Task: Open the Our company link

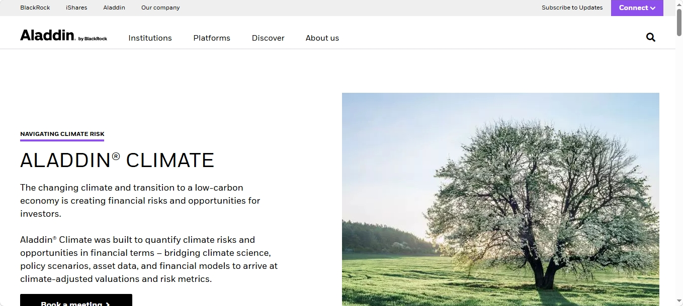Action: pos(160,8)
